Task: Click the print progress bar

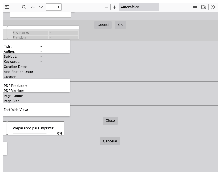Action: 30,133
